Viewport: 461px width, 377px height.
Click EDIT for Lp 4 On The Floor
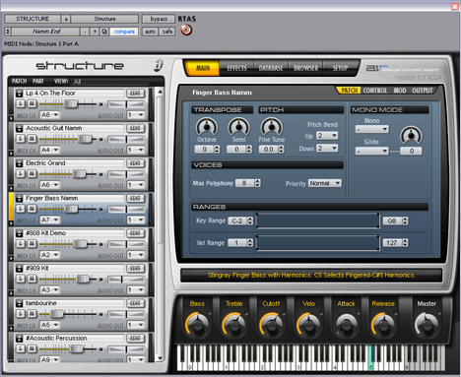(x=135, y=94)
